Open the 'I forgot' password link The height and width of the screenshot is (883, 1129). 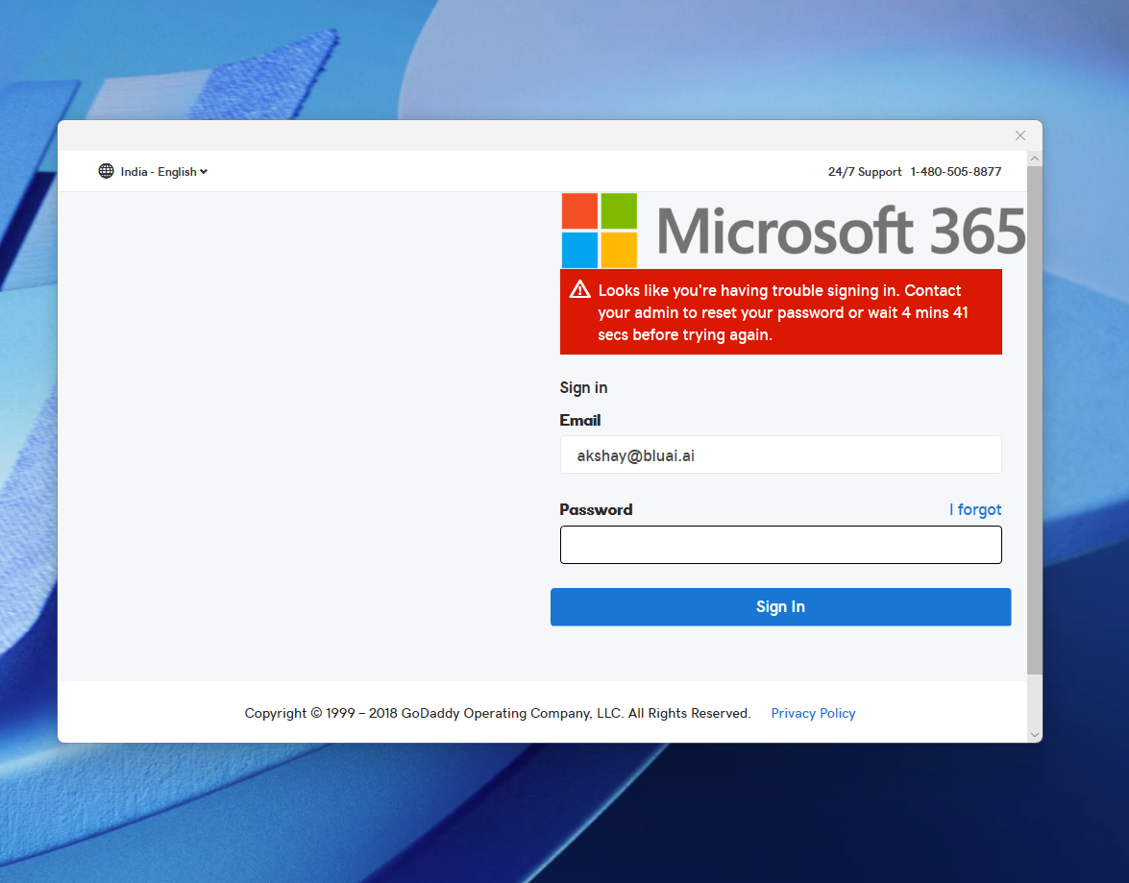[x=975, y=509]
